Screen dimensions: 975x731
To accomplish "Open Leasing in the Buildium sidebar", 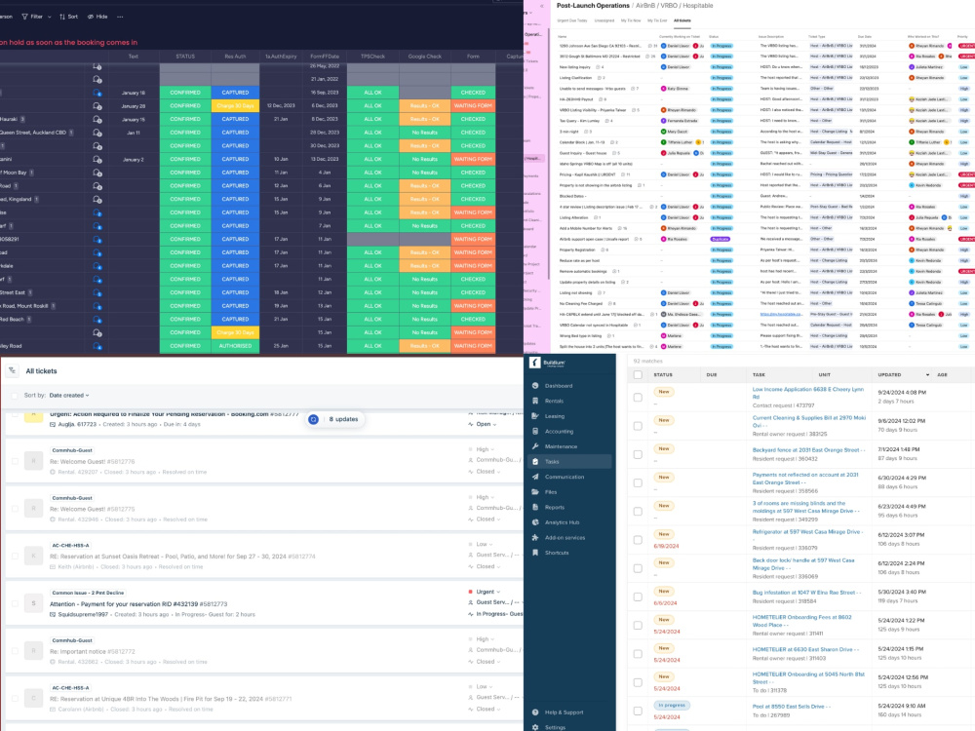I will click(x=554, y=416).
